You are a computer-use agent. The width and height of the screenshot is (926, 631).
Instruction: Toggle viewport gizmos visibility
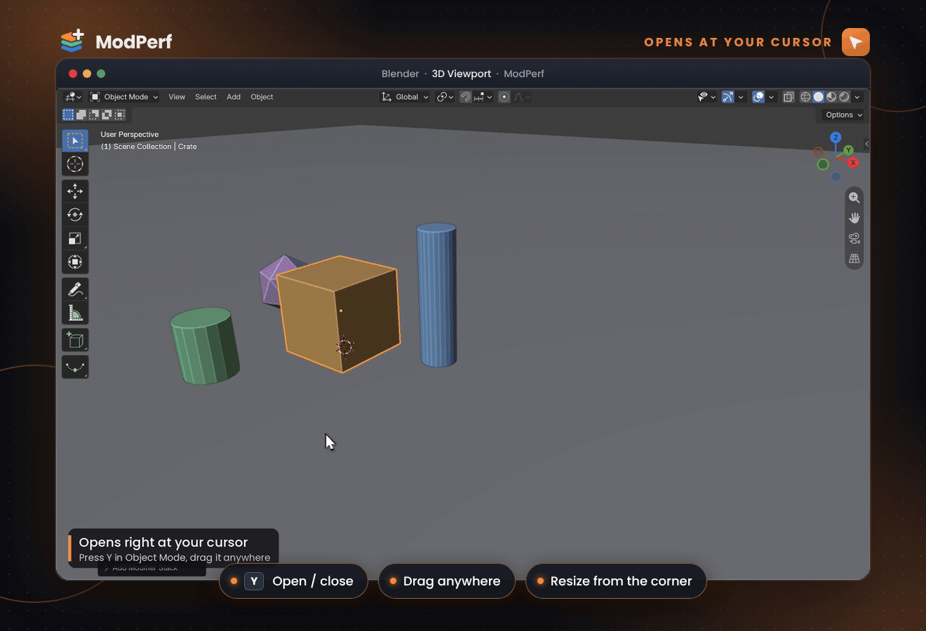pos(728,97)
